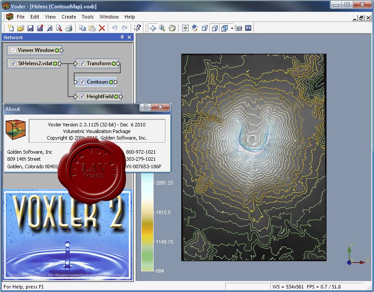This screenshot has width=374, height=292.
Task: Click the Transform module output connector
Action: pos(118,63)
